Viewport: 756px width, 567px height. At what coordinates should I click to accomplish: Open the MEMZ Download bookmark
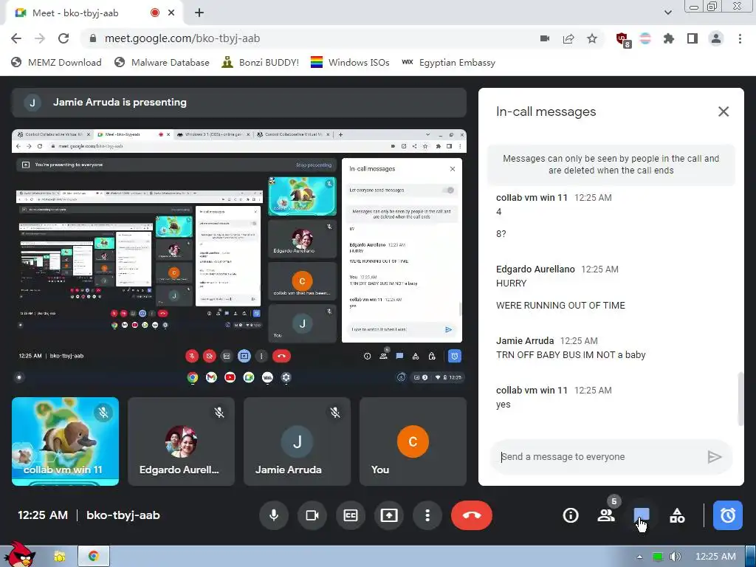pos(56,62)
